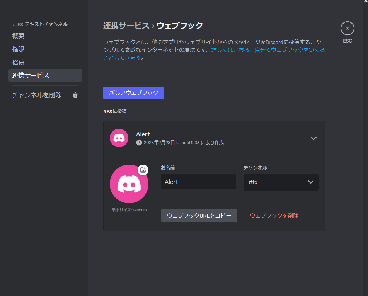This screenshot has height=296, width=368.
Task: Open the 詳しくはこちら link
Action: (x=230, y=50)
